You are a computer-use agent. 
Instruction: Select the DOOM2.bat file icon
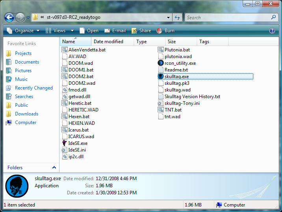65,77
